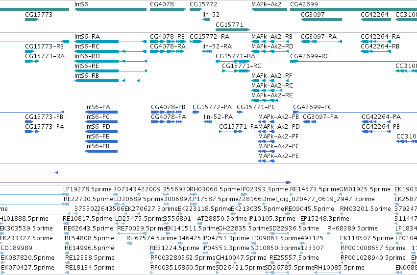
Task: Click the CG3097 gene
Action: (321, 20)
